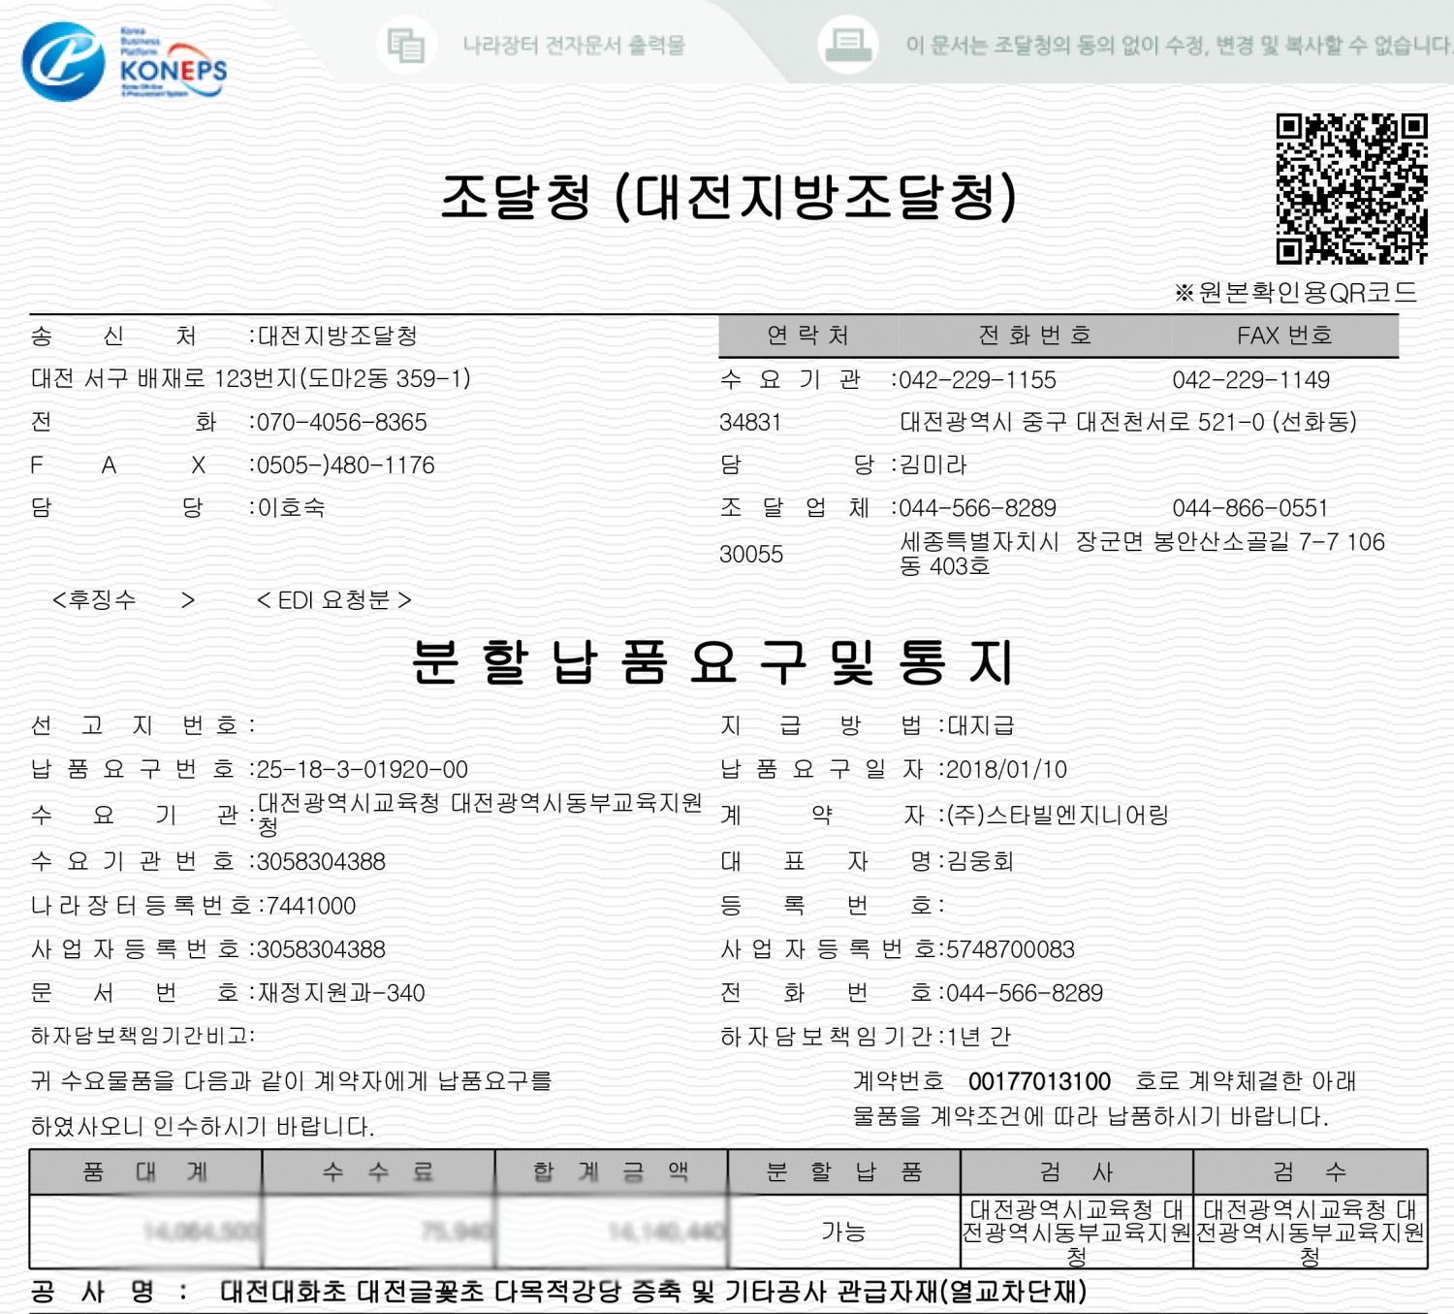The width and height of the screenshot is (1454, 1314).
Task: Click the FAX 번호 column header
Action: (1284, 336)
